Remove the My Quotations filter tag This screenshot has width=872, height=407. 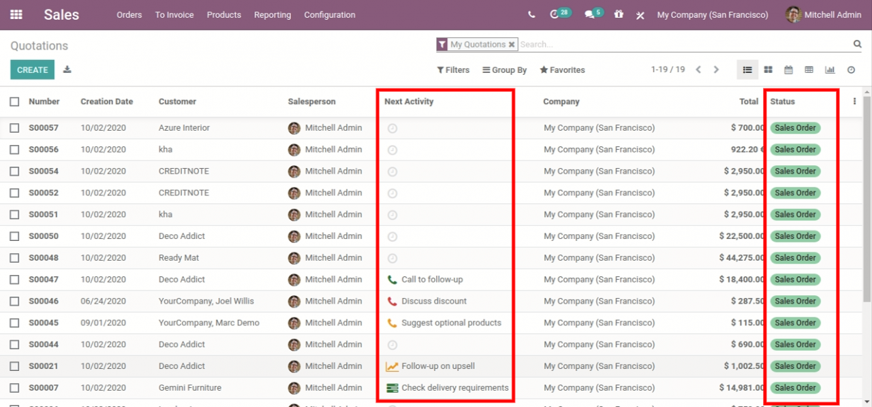pos(512,44)
